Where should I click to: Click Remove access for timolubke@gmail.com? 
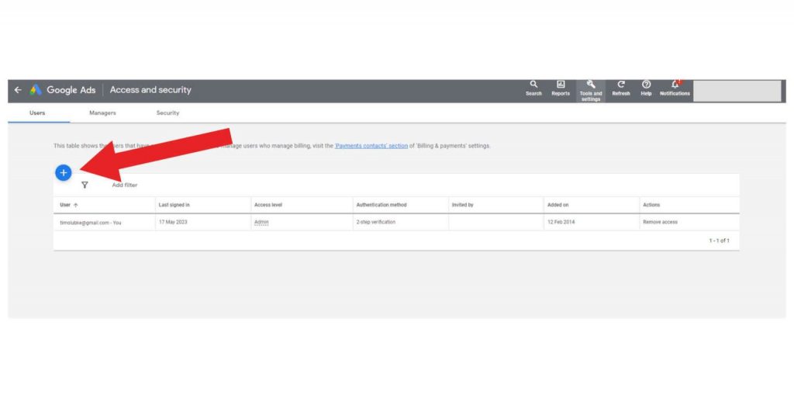point(660,222)
